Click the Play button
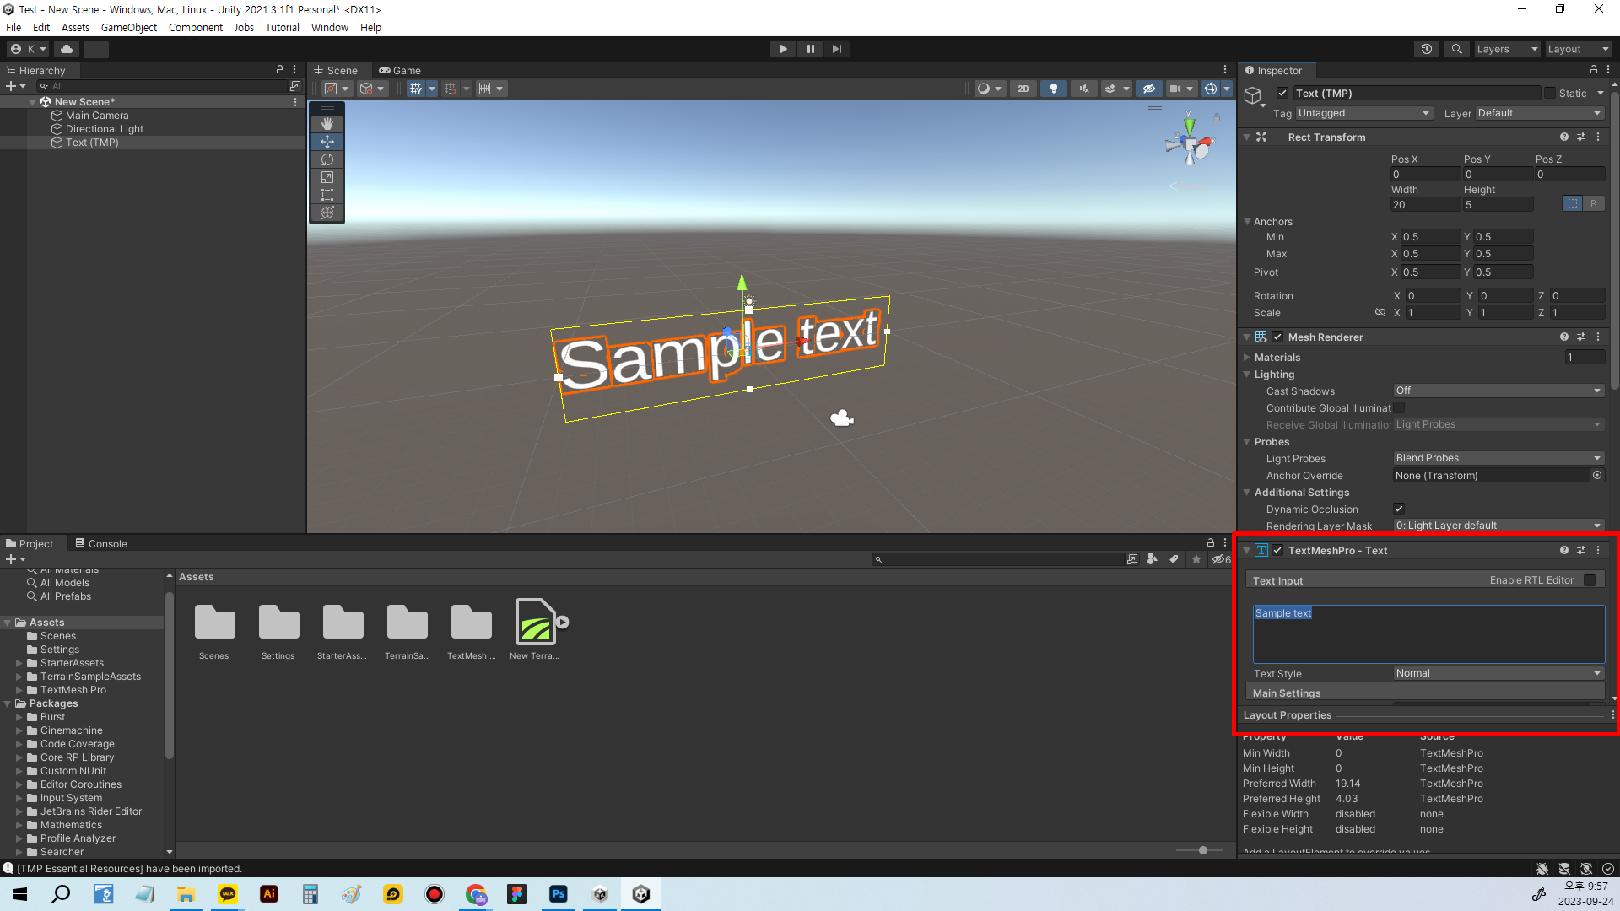This screenshot has width=1620, height=911. [x=783, y=49]
